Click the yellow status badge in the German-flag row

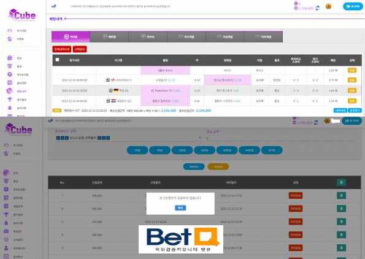352,90
